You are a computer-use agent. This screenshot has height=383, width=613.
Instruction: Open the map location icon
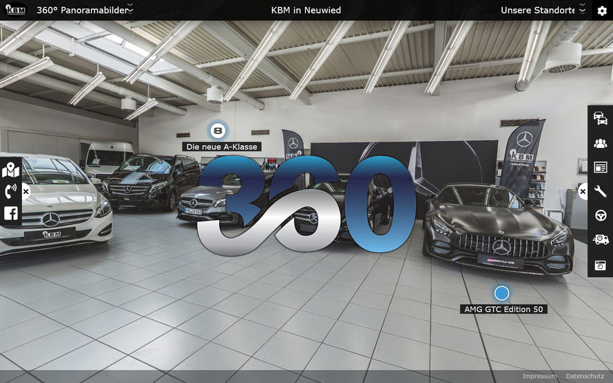point(10,171)
